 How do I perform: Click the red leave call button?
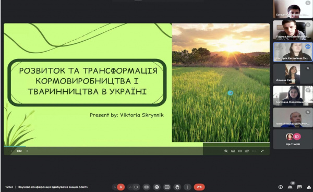tap(199, 187)
